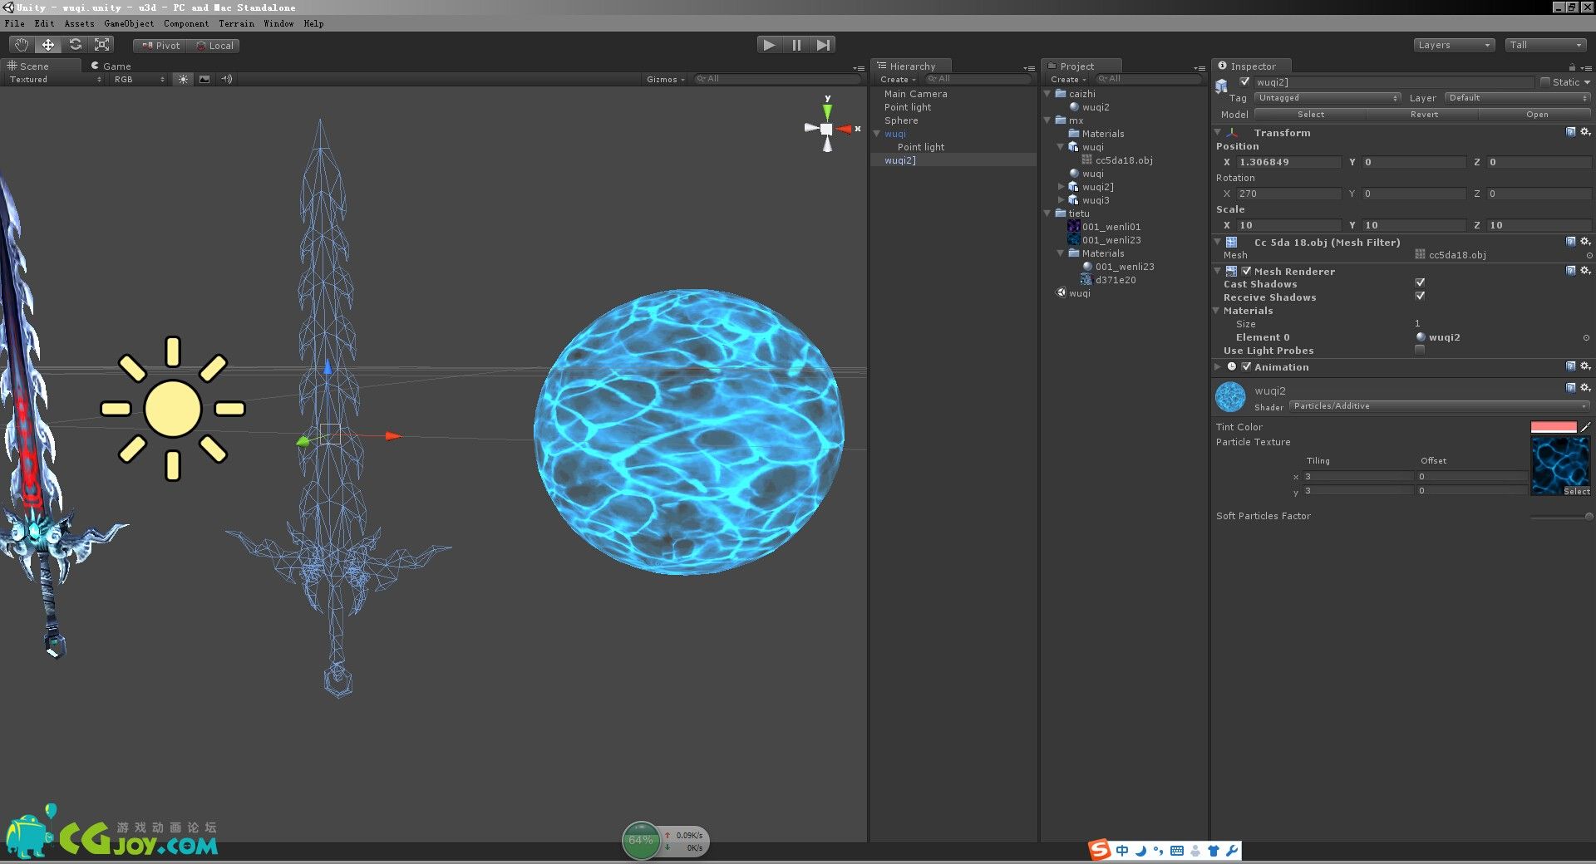
Task: Open Transform component help icon
Action: pyautogui.click(x=1570, y=132)
